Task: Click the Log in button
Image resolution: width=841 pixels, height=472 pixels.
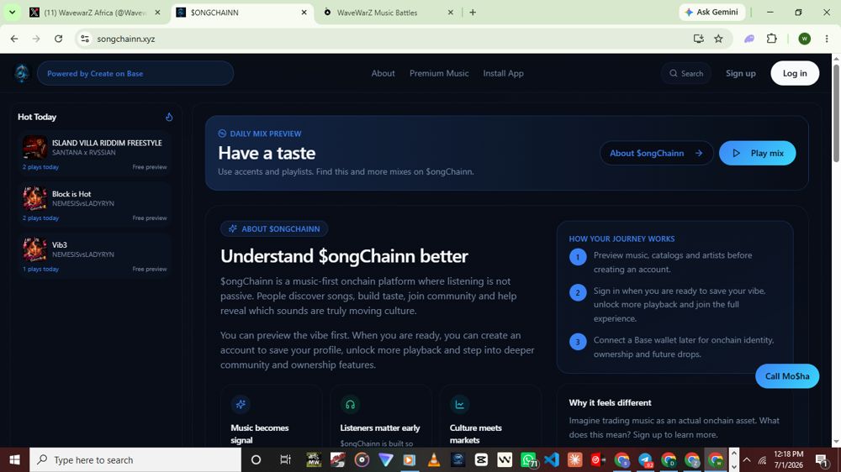Action: [795, 73]
